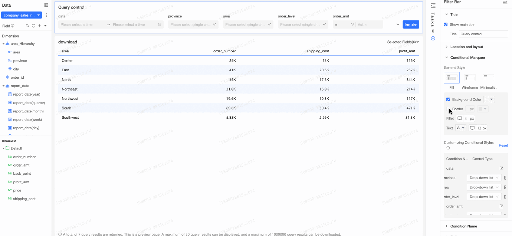
Task: Edit the order_amt condition row icon
Action: pos(501,206)
